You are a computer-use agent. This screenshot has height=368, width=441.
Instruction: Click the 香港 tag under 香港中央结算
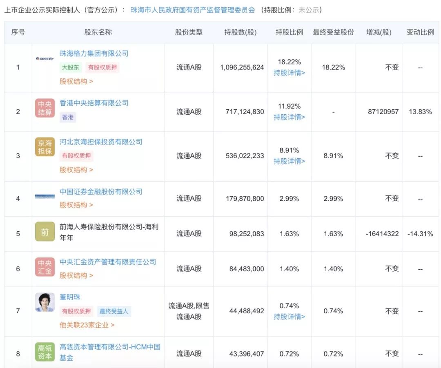(x=68, y=117)
